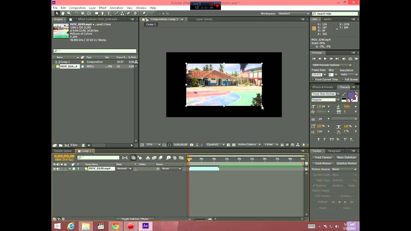Image resolution: width=411 pixels, height=231 pixels.
Task: Click delete trash icon in Project panel
Action: coord(83,145)
